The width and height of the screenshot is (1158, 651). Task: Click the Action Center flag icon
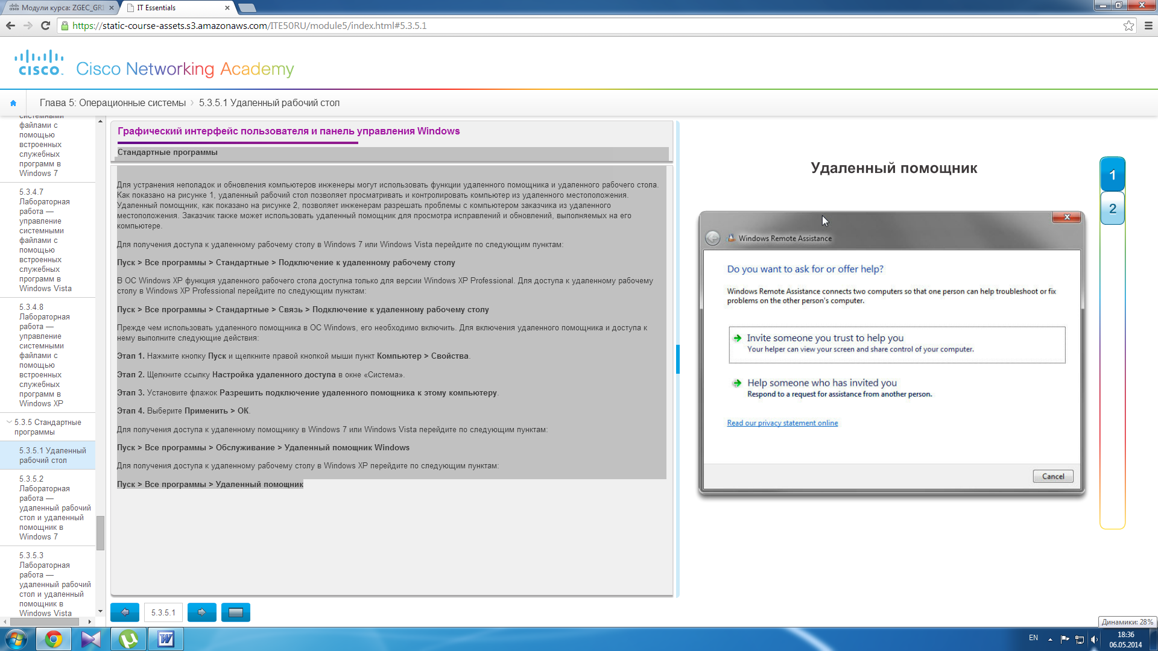click(1065, 640)
